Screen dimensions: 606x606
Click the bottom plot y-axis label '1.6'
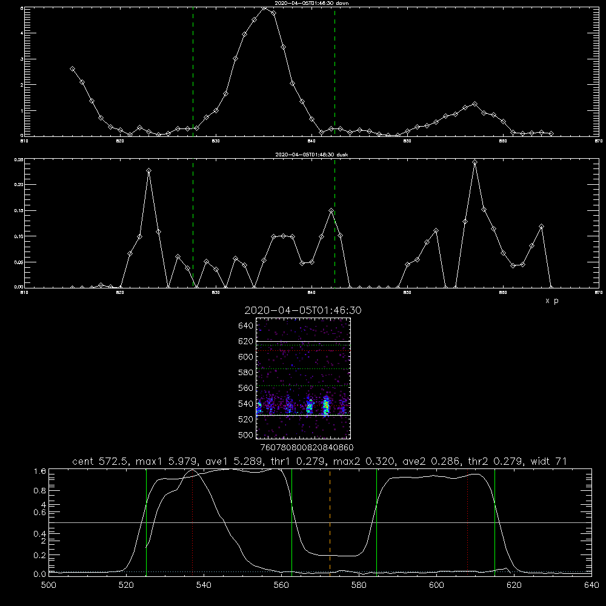40,471
